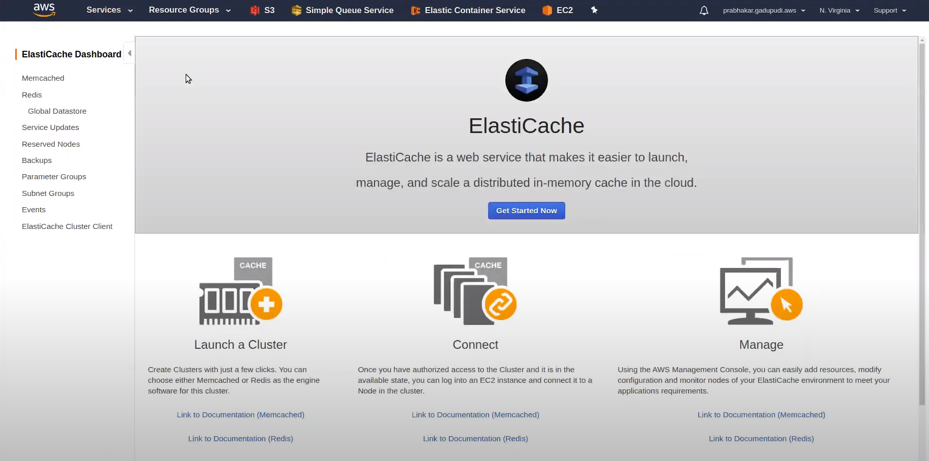Click the Launch a Cluster illustration icon
The height and width of the screenshot is (461, 929).
240,291
